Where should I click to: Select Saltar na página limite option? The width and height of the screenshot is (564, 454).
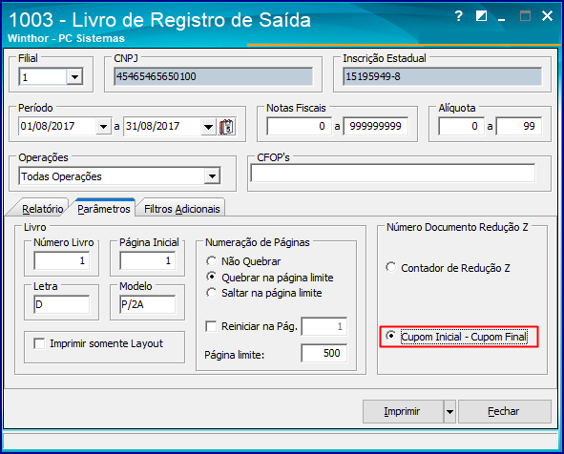pyautogui.click(x=212, y=293)
